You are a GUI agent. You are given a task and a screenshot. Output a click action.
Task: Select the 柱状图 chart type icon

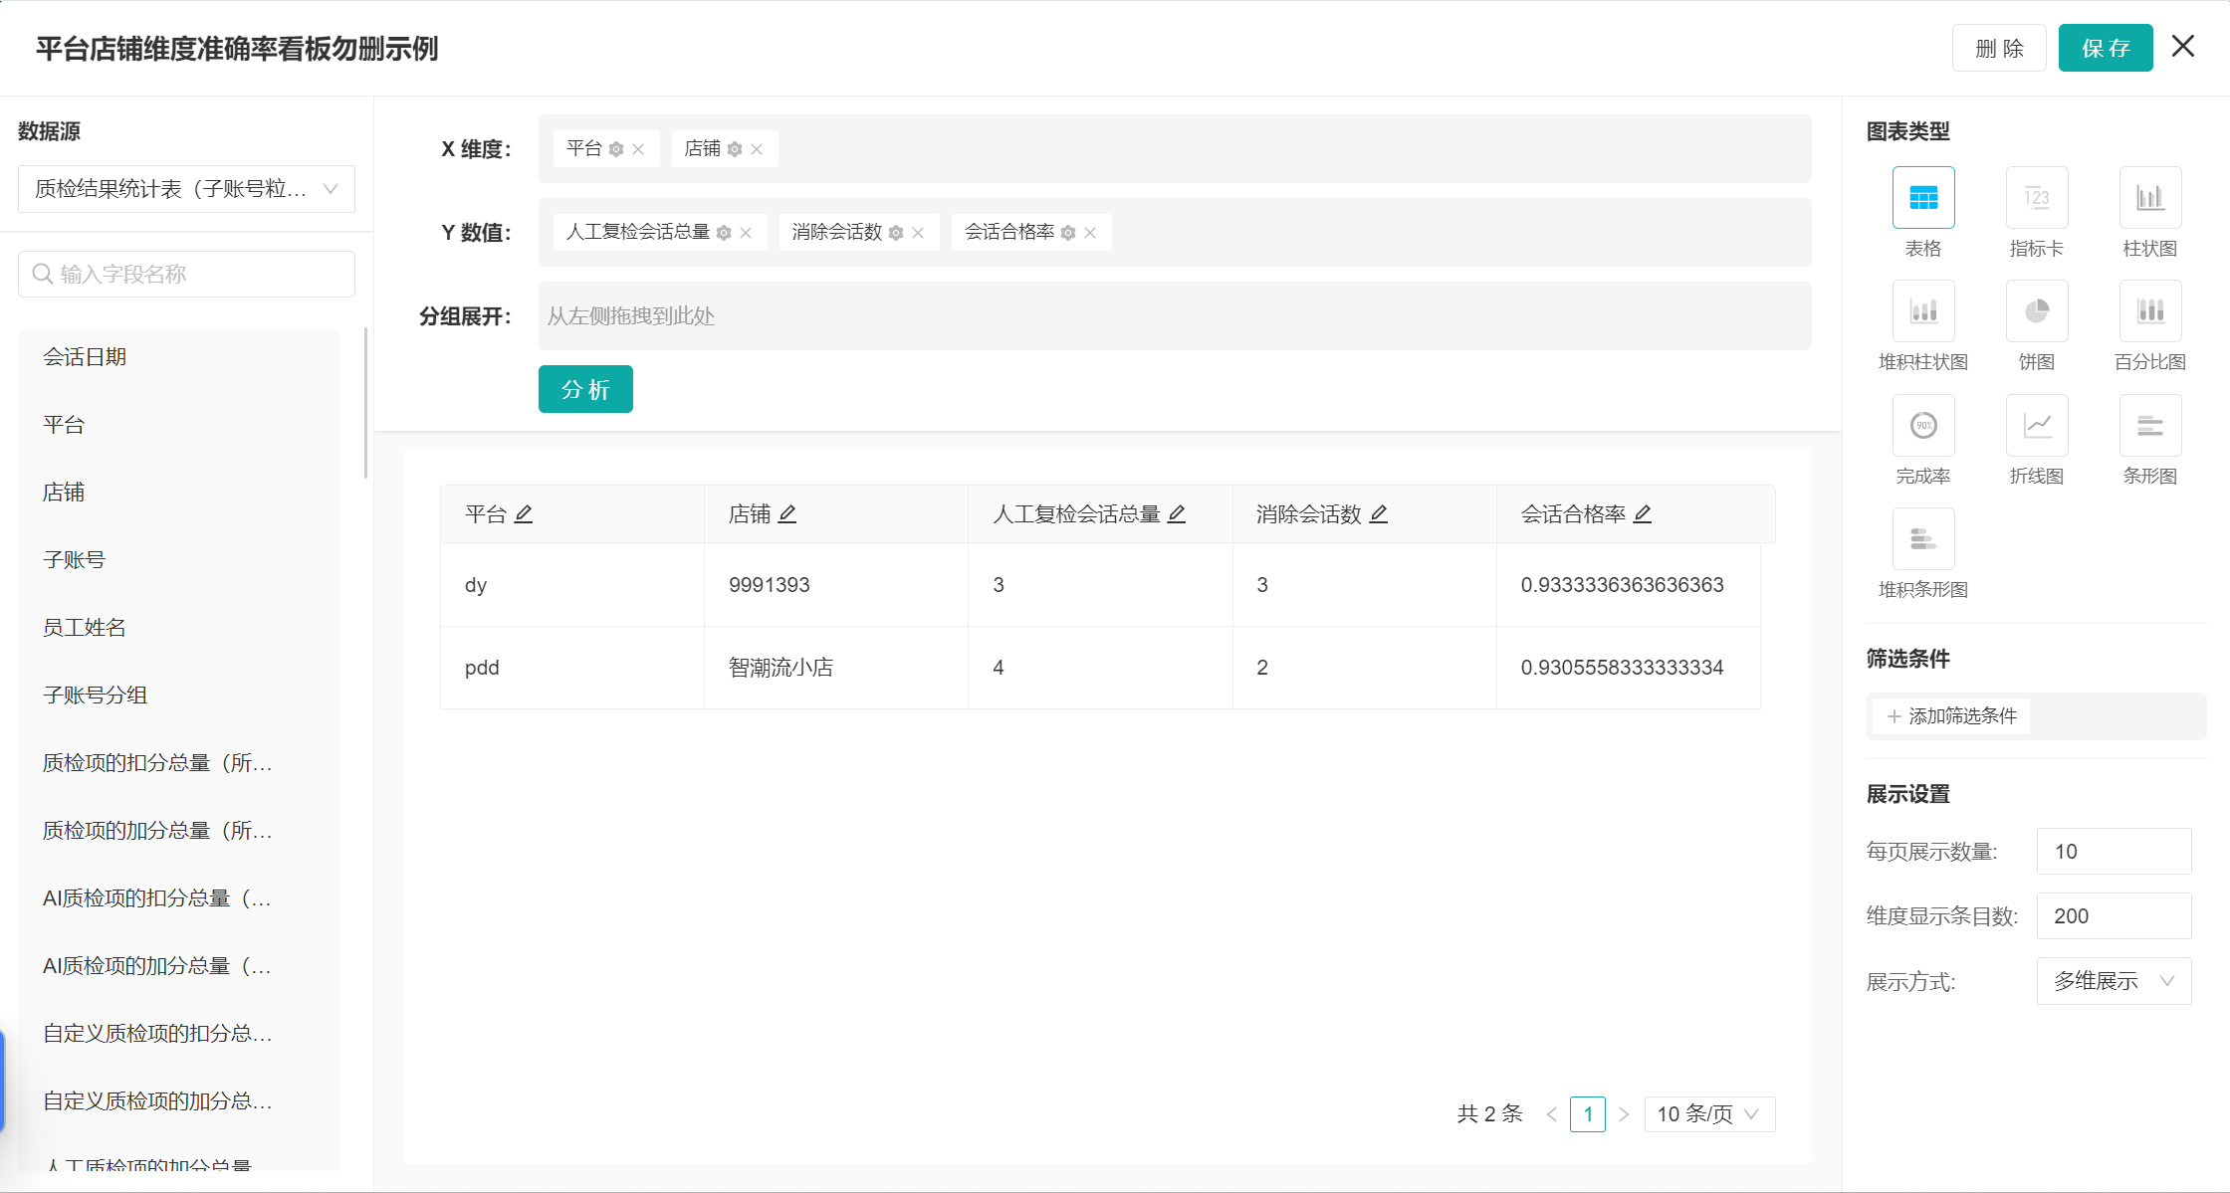pyautogui.click(x=2149, y=198)
